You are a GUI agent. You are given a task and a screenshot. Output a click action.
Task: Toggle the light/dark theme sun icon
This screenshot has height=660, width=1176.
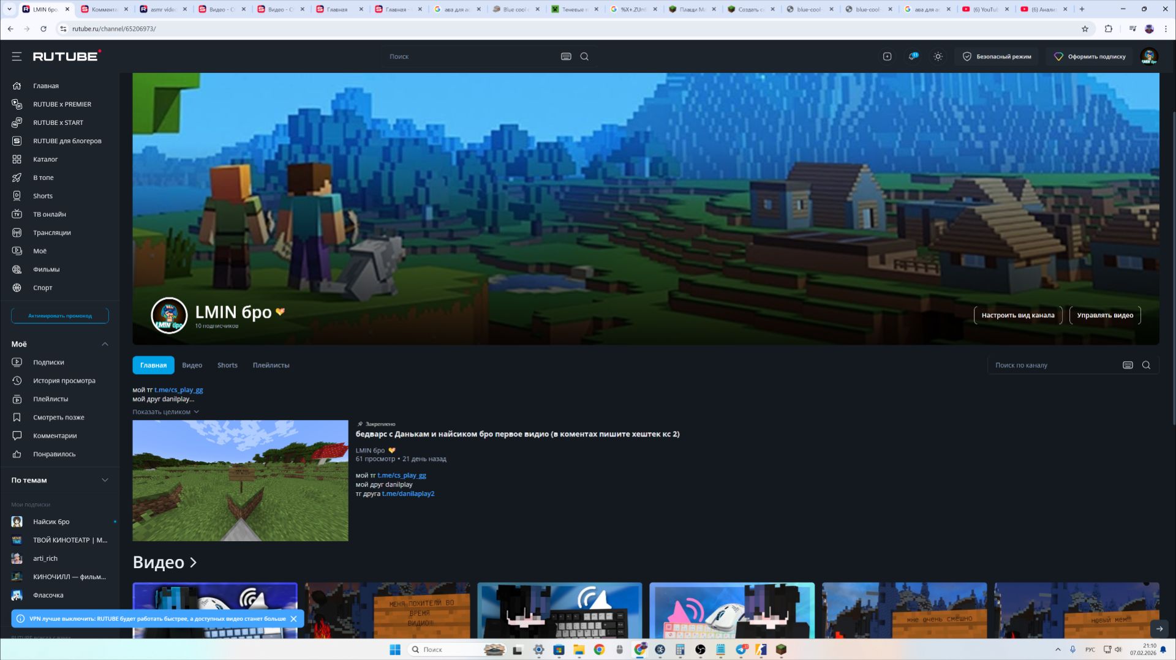click(938, 56)
